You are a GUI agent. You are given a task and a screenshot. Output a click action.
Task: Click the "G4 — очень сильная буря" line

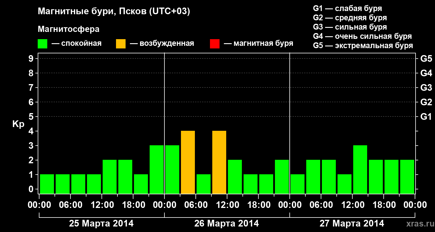362,36
